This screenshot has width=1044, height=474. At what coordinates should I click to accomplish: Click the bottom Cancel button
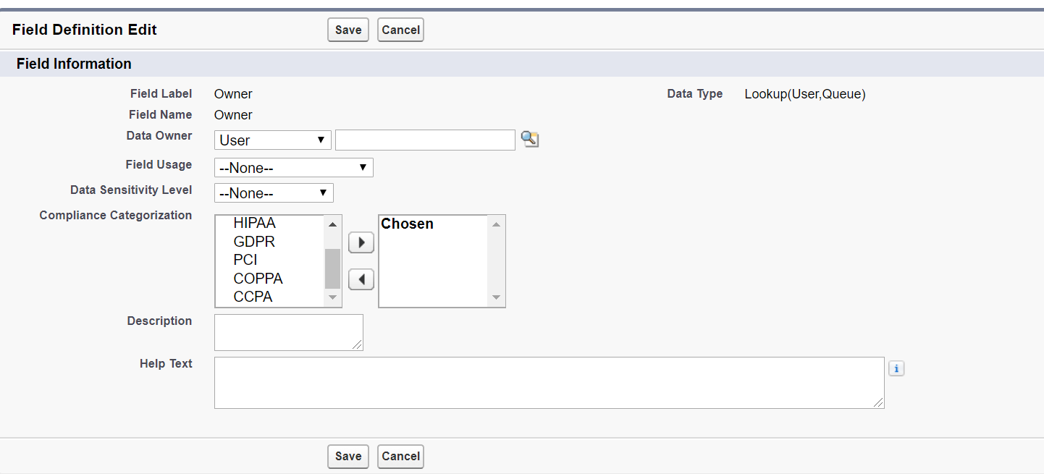click(x=400, y=456)
